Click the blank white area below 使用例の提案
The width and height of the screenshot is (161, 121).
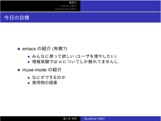coord(80,101)
